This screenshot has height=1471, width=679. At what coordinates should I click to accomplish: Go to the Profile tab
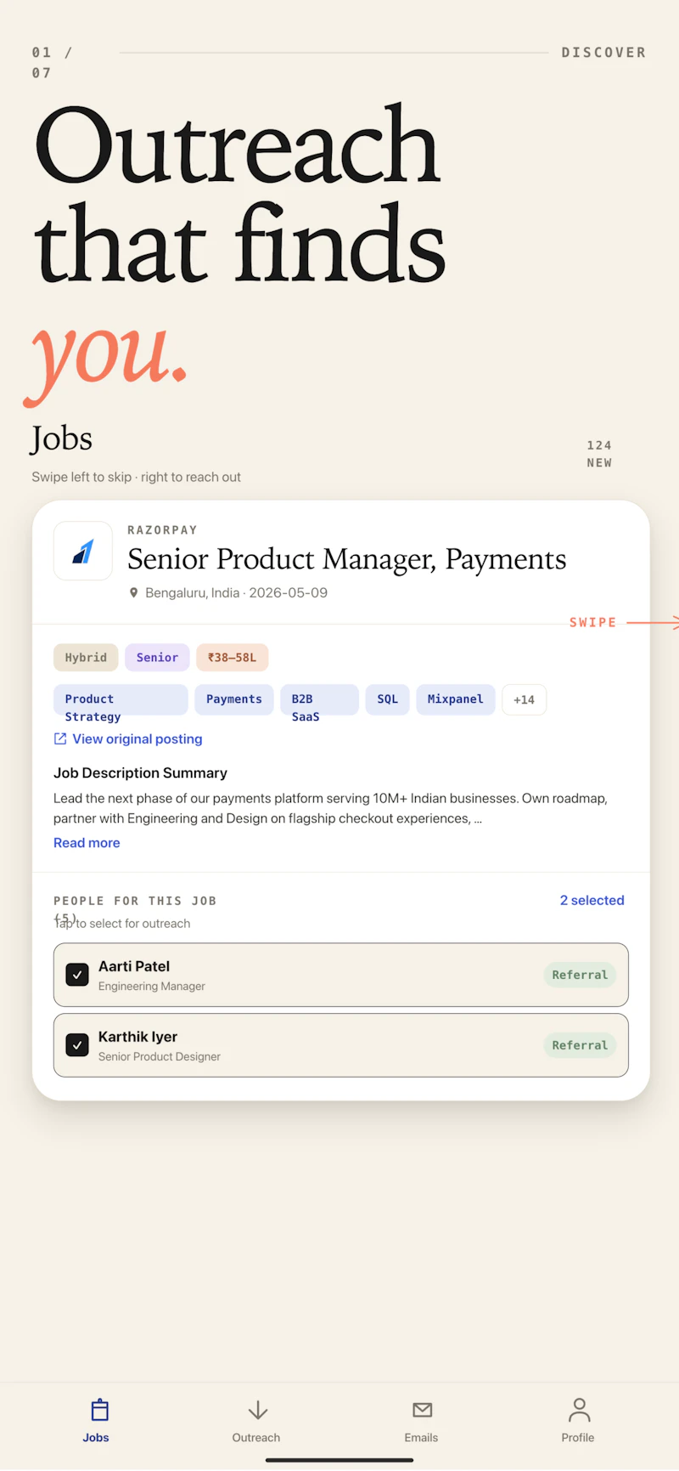(x=578, y=1421)
